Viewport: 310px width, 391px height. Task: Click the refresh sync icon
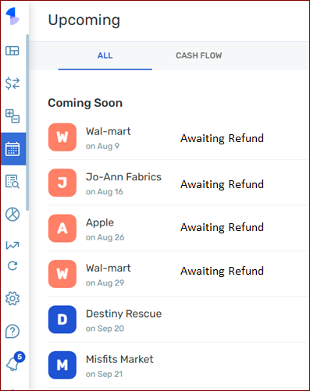pyautogui.click(x=12, y=266)
